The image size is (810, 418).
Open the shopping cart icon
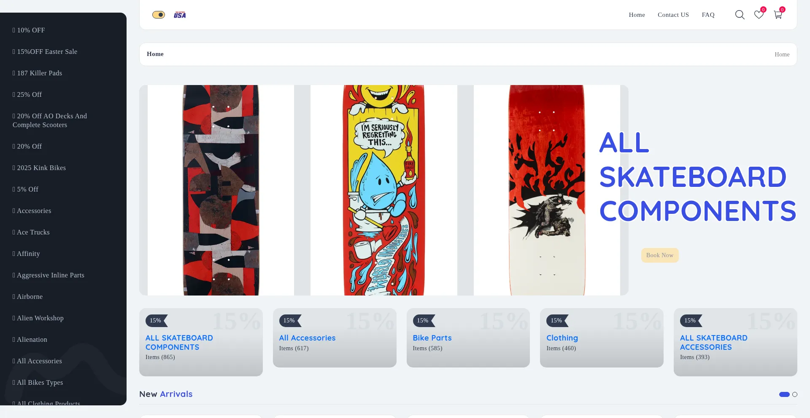(x=778, y=15)
